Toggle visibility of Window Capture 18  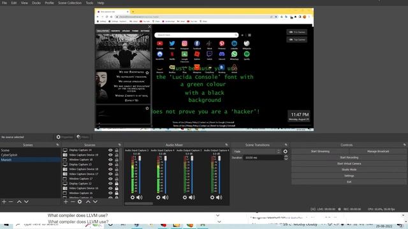tap(110, 160)
